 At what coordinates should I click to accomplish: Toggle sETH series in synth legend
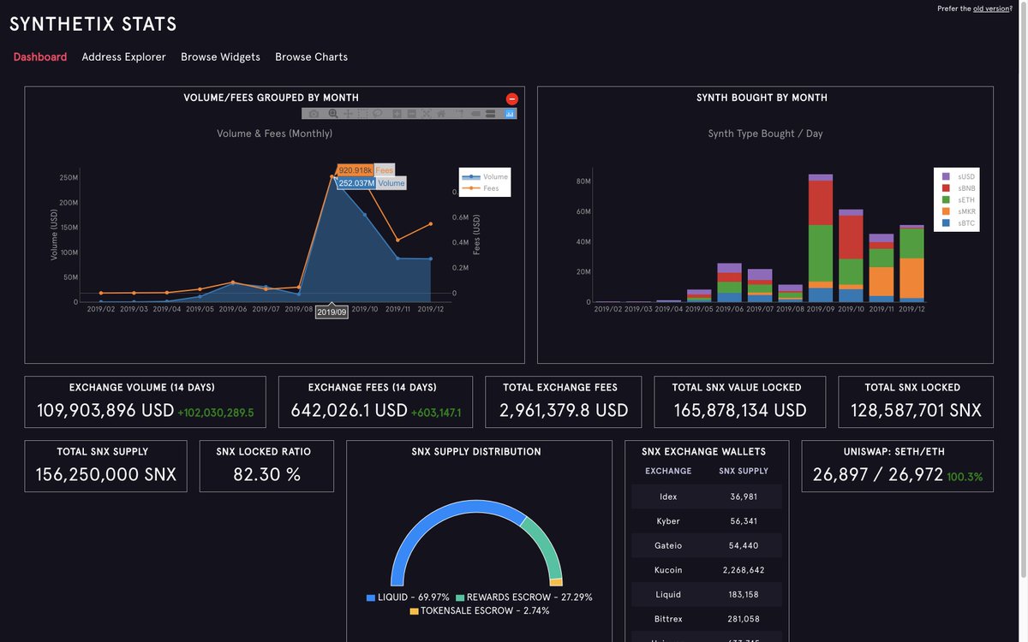click(958, 199)
